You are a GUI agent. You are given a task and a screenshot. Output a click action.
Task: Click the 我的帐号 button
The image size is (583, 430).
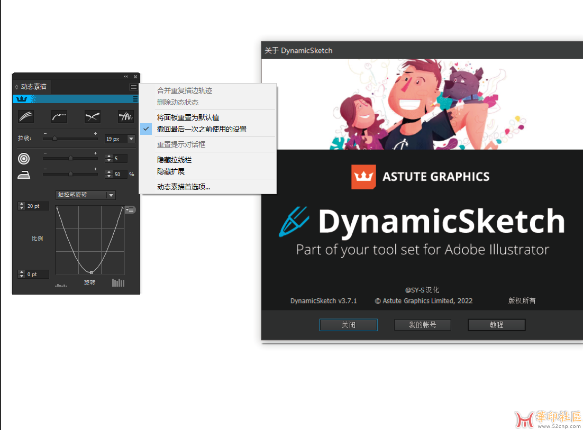point(422,325)
